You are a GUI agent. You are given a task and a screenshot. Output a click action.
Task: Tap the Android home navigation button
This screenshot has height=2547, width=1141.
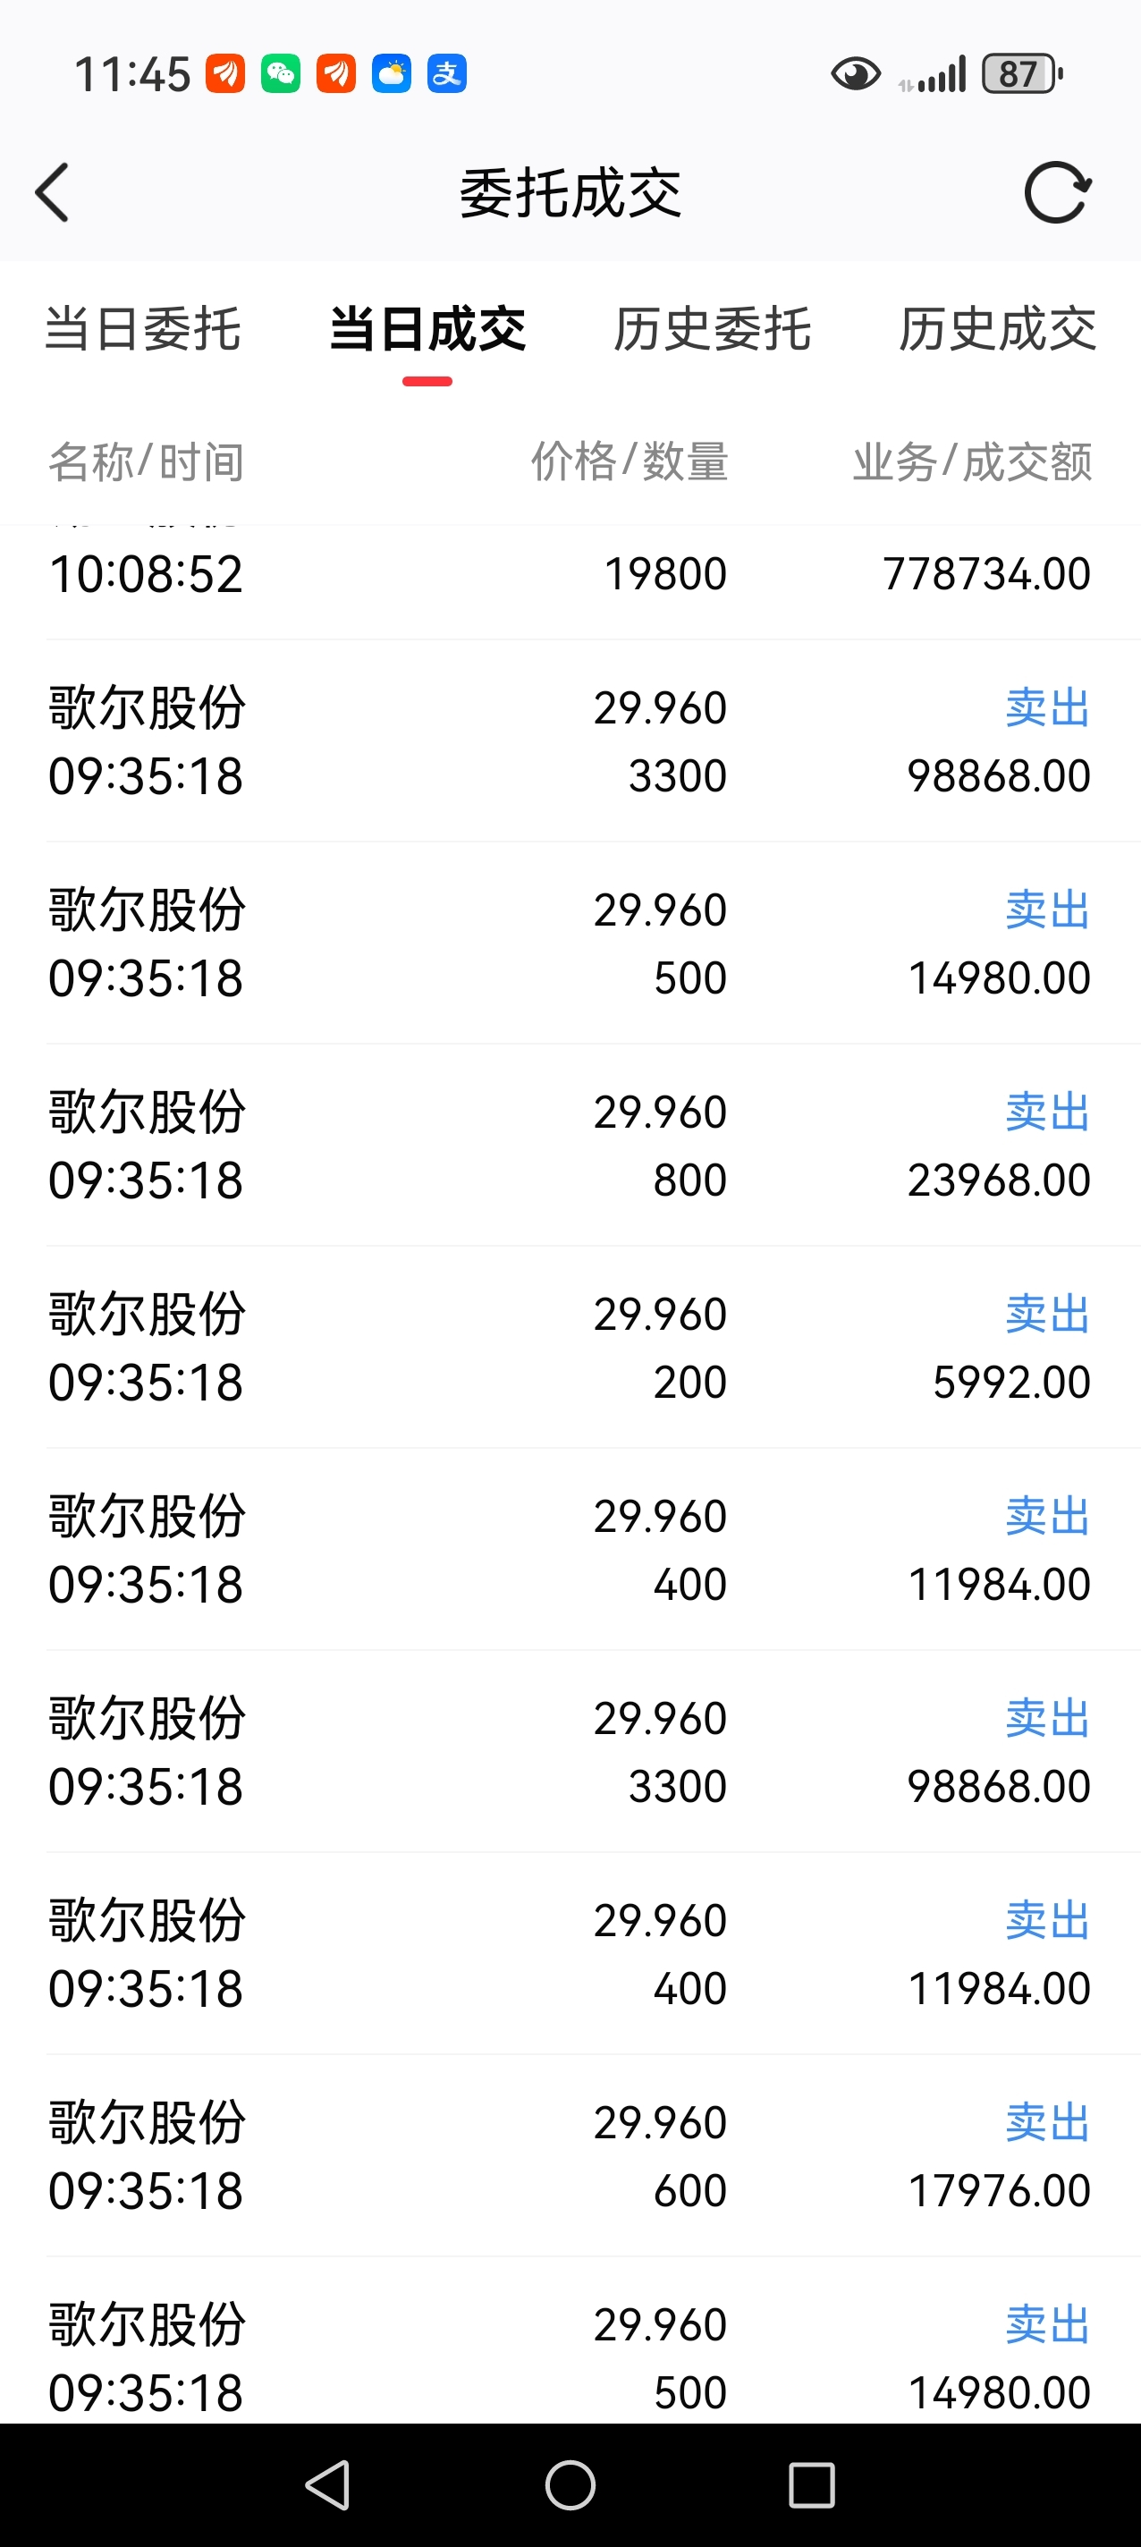click(570, 2484)
